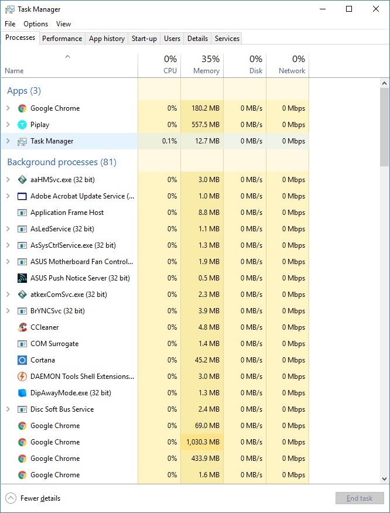Switch to the Performance tab
The height and width of the screenshot is (513, 390).
(62, 39)
